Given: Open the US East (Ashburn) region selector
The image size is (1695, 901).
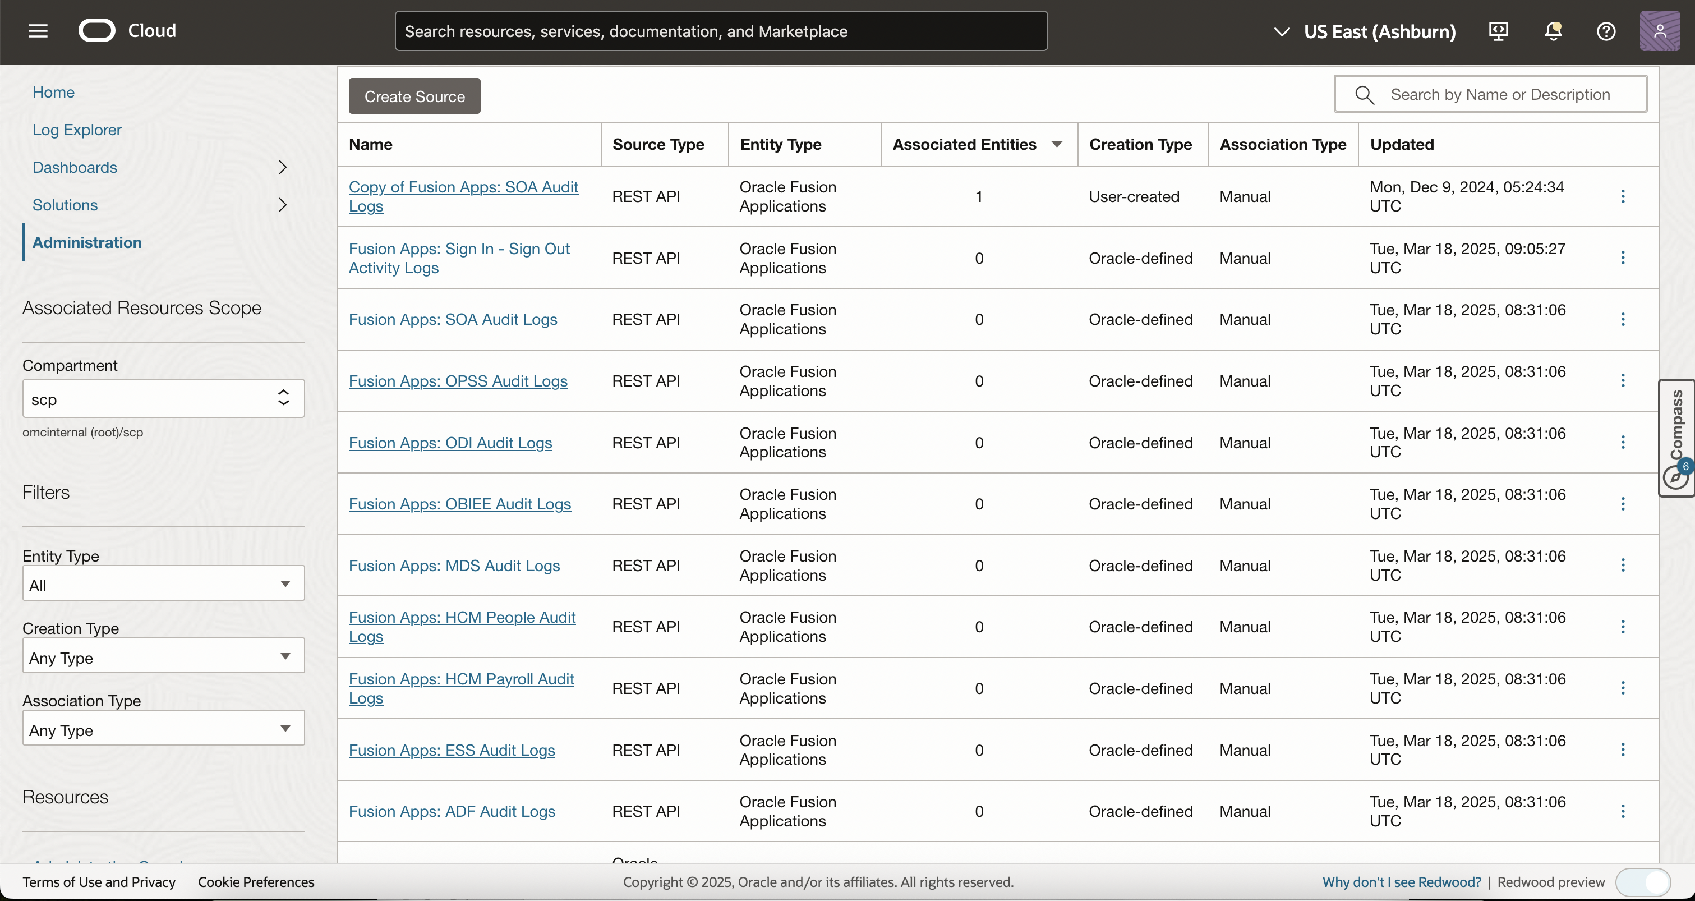Looking at the screenshot, I should [1365, 31].
